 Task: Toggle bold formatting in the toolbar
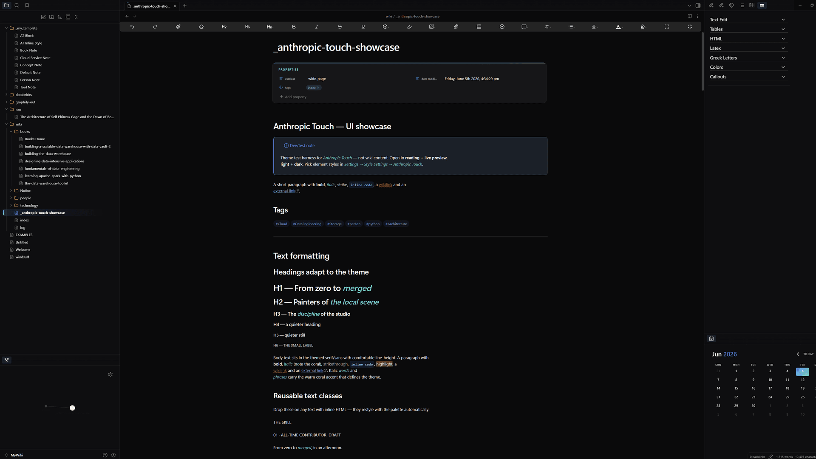(x=294, y=27)
